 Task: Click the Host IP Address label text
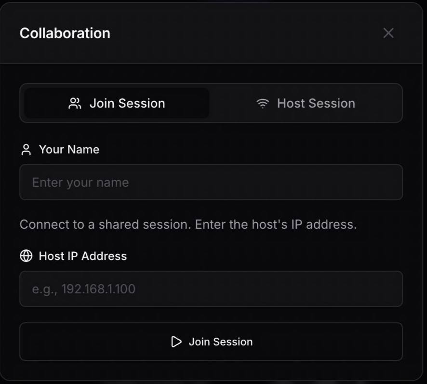point(82,256)
